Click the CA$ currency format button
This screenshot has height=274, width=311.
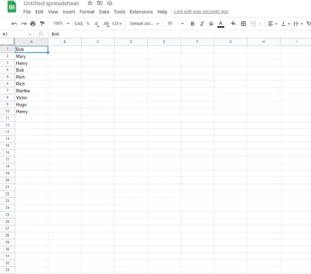[78, 23]
